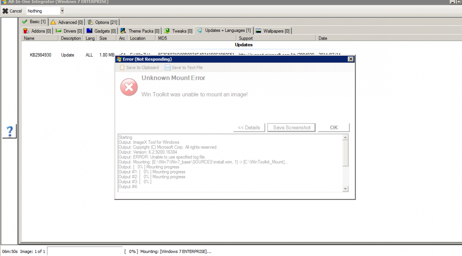
Task: Sort by the Size column header
Action: (107, 38)
